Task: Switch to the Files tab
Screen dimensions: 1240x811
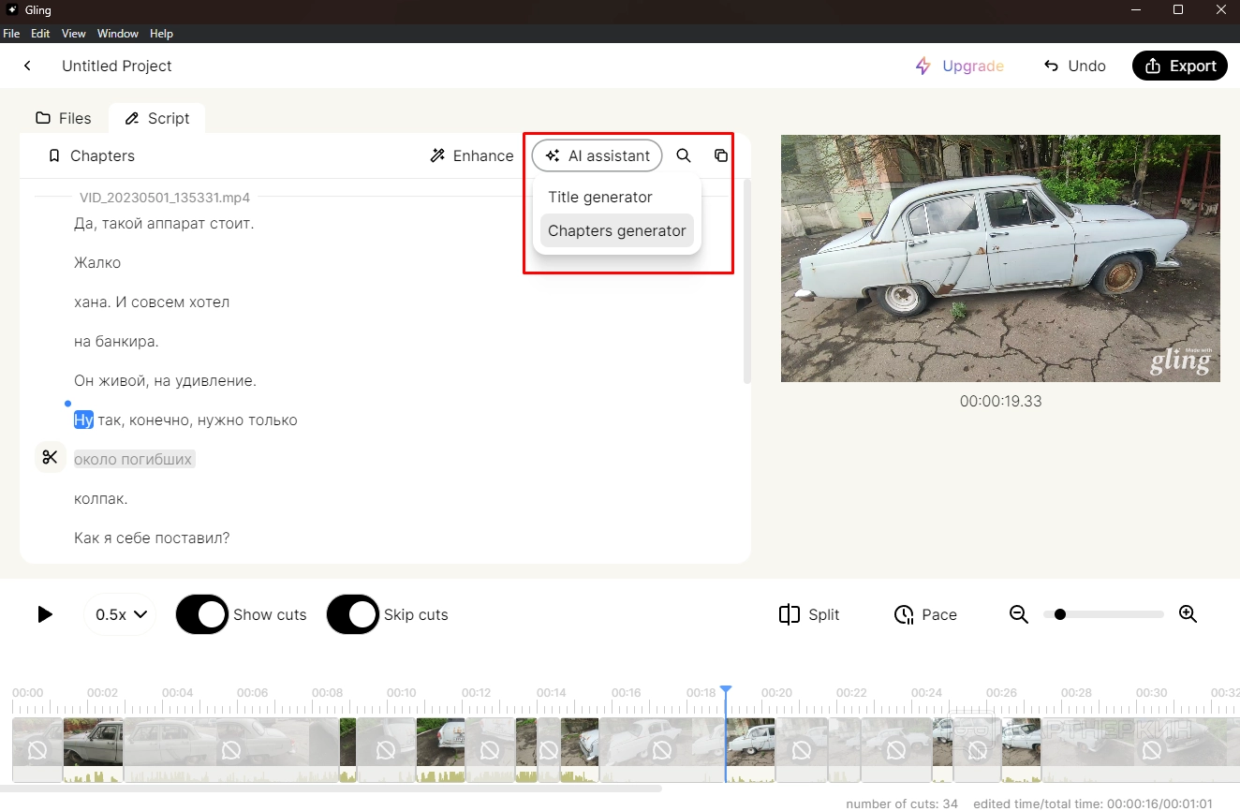Action: tap(64, 118)
